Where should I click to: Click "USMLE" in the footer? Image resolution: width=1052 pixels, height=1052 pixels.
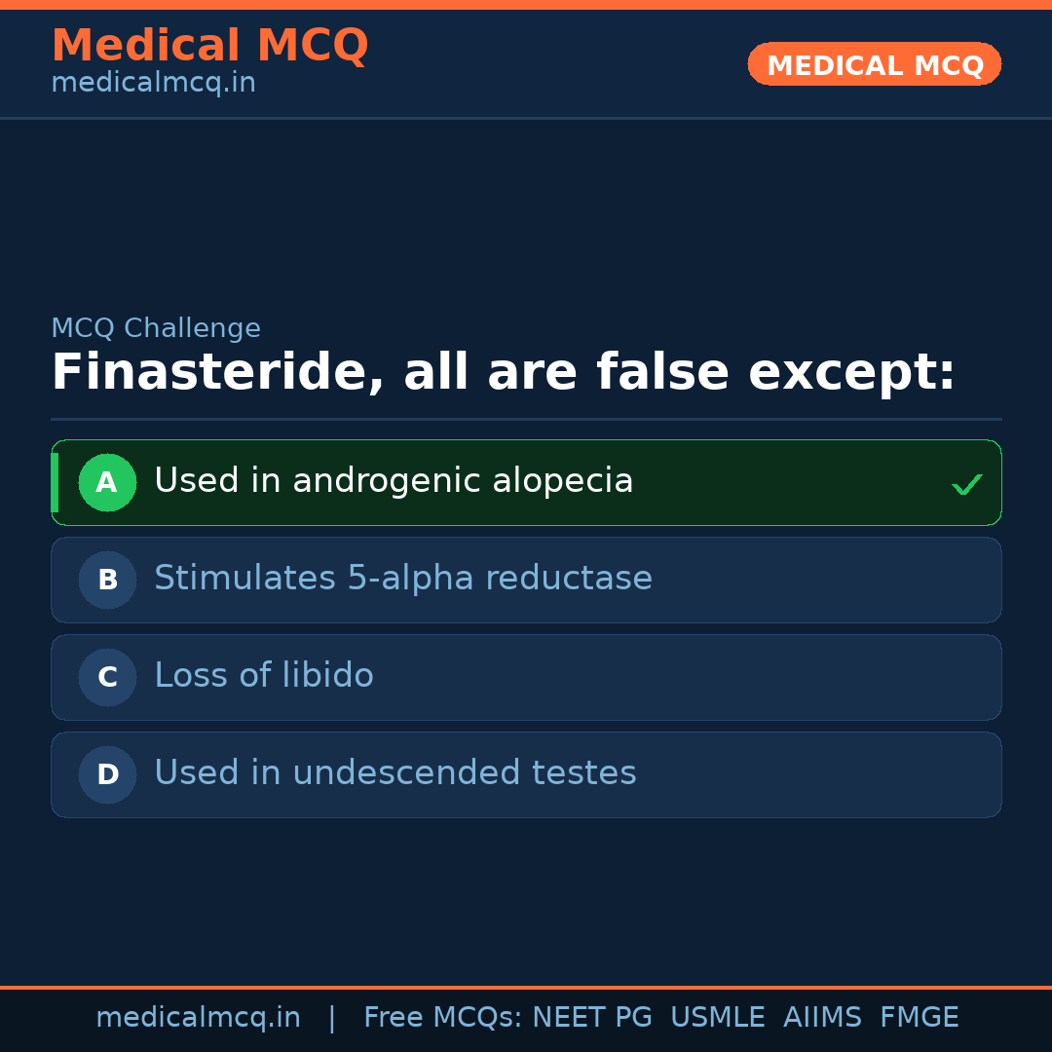point(718,1018)
